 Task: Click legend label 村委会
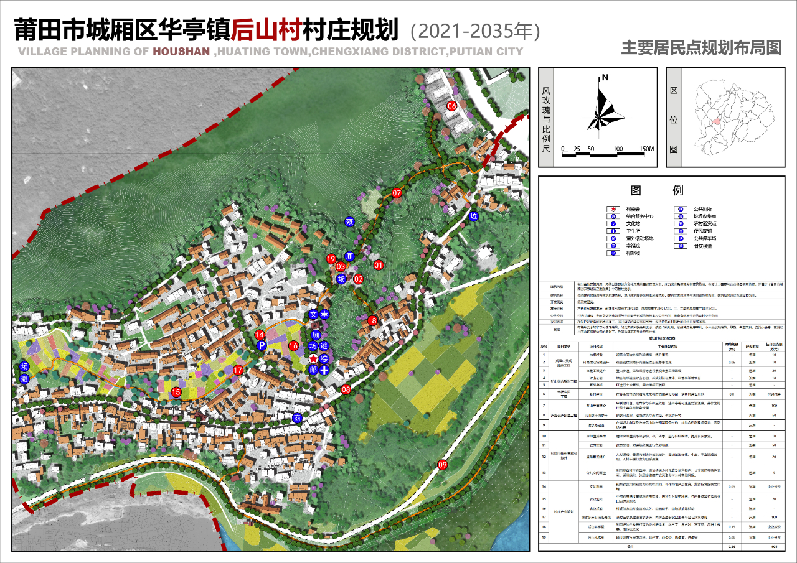(634, 209)
